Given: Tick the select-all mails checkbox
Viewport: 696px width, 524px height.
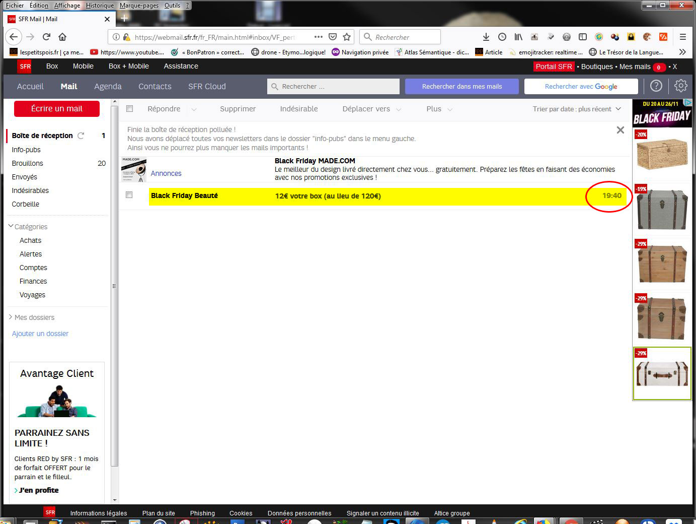Looking at the screenshot, I should tap(130, 109).
